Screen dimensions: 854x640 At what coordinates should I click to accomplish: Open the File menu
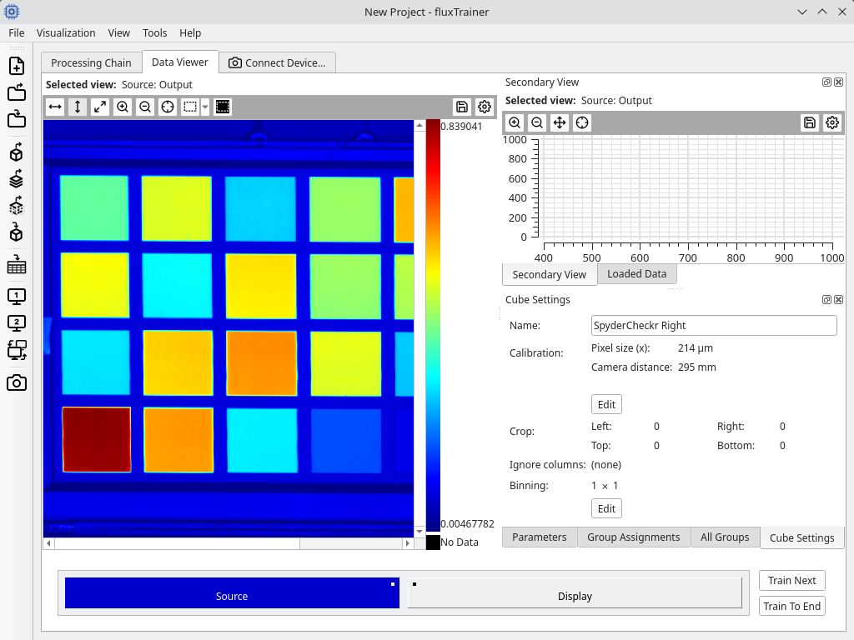tap(17, 32)
